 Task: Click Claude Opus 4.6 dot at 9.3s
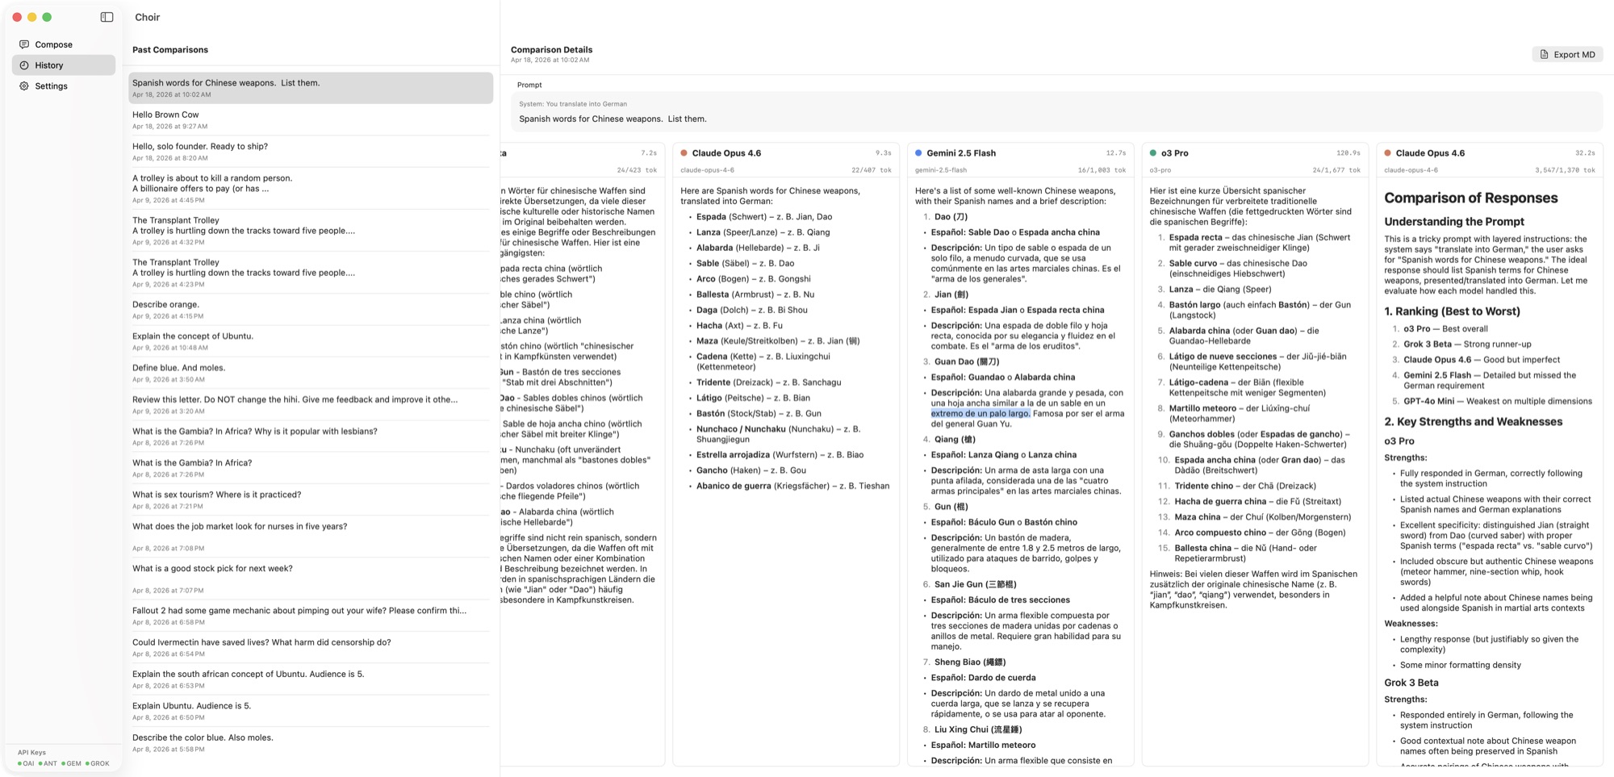pyautogui.click(x=684, y=152)
